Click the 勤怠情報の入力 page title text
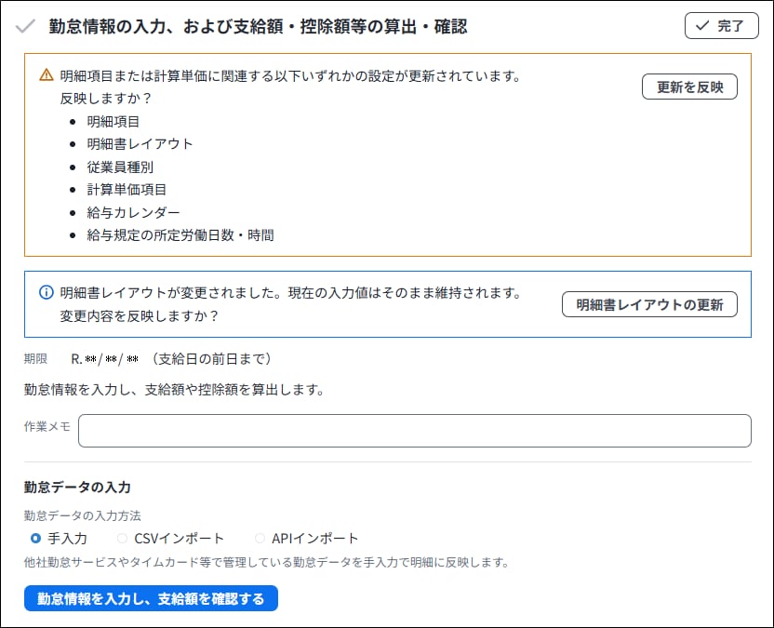The height and width of the screenshot is (628, 774). coord(258,26)
